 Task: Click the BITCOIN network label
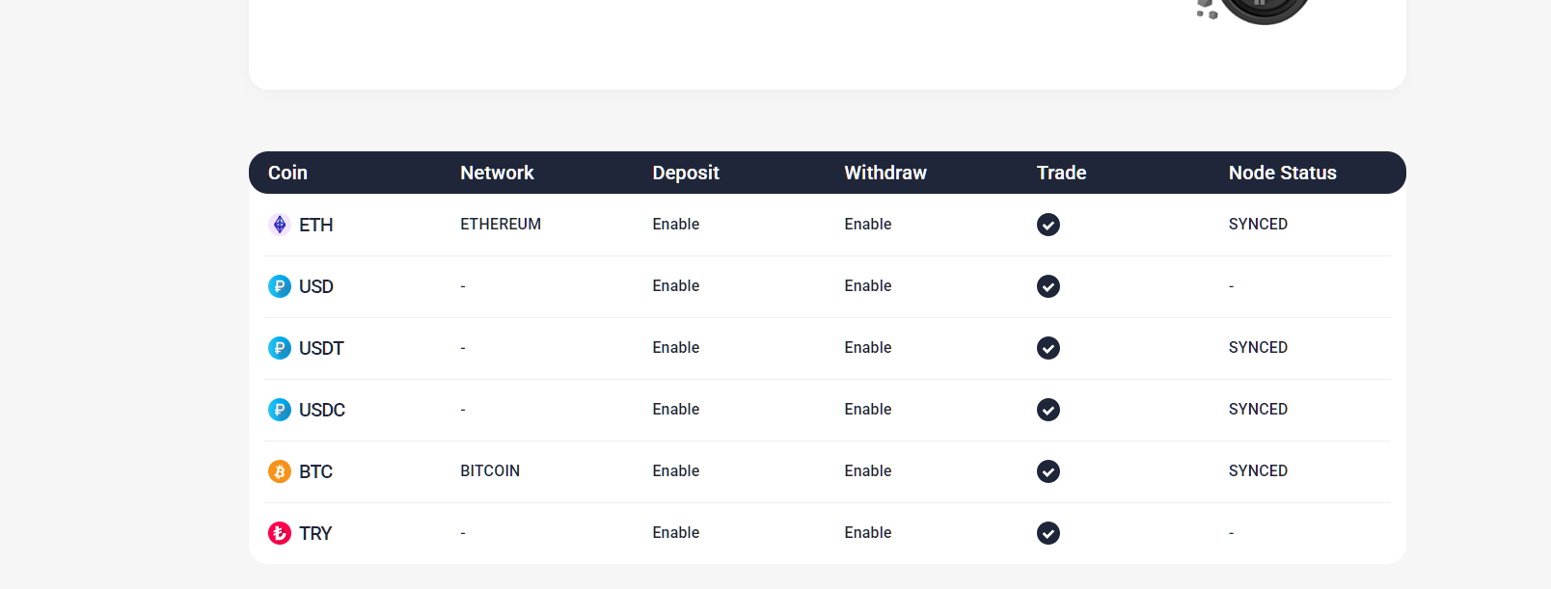tap(490, 470)
